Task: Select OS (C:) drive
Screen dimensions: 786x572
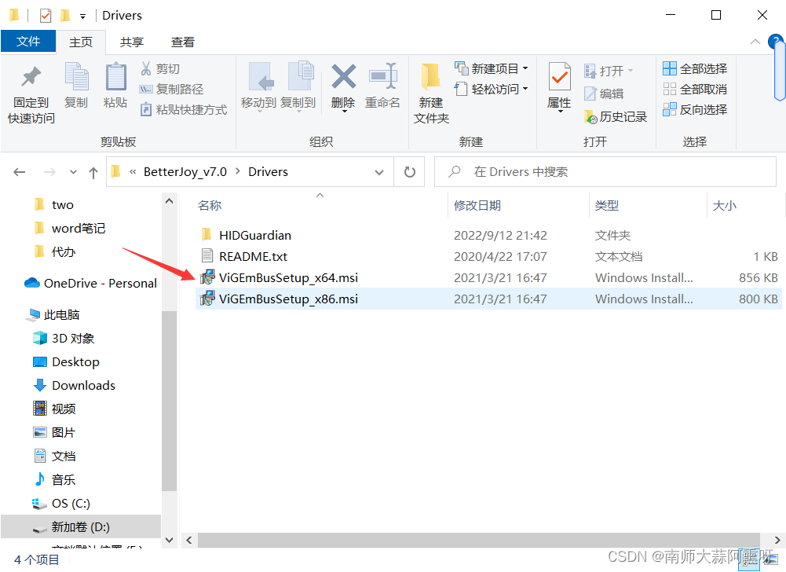Action: pos(61,504)
